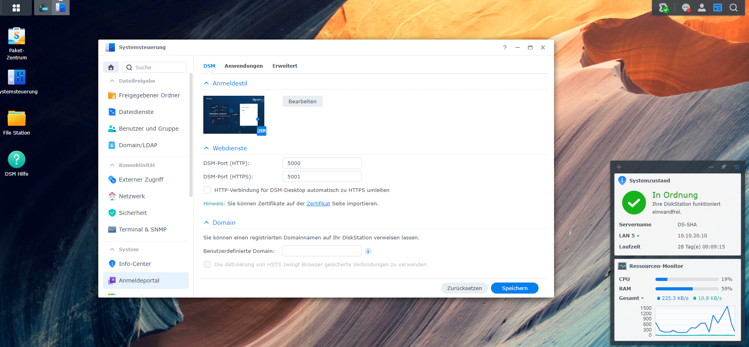Add a widget with plus icon
This screenshot has width=749, height=347.
(619, 167)
